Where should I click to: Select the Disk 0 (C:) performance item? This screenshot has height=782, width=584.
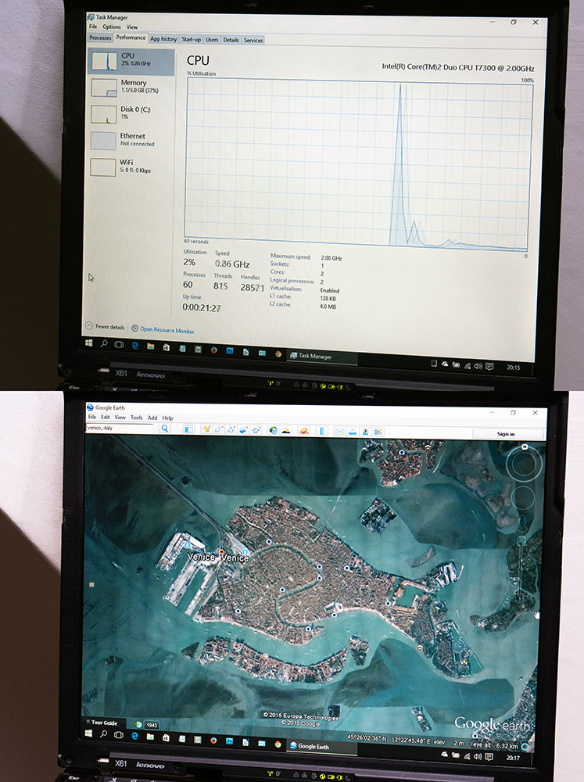tap(131, 114)
